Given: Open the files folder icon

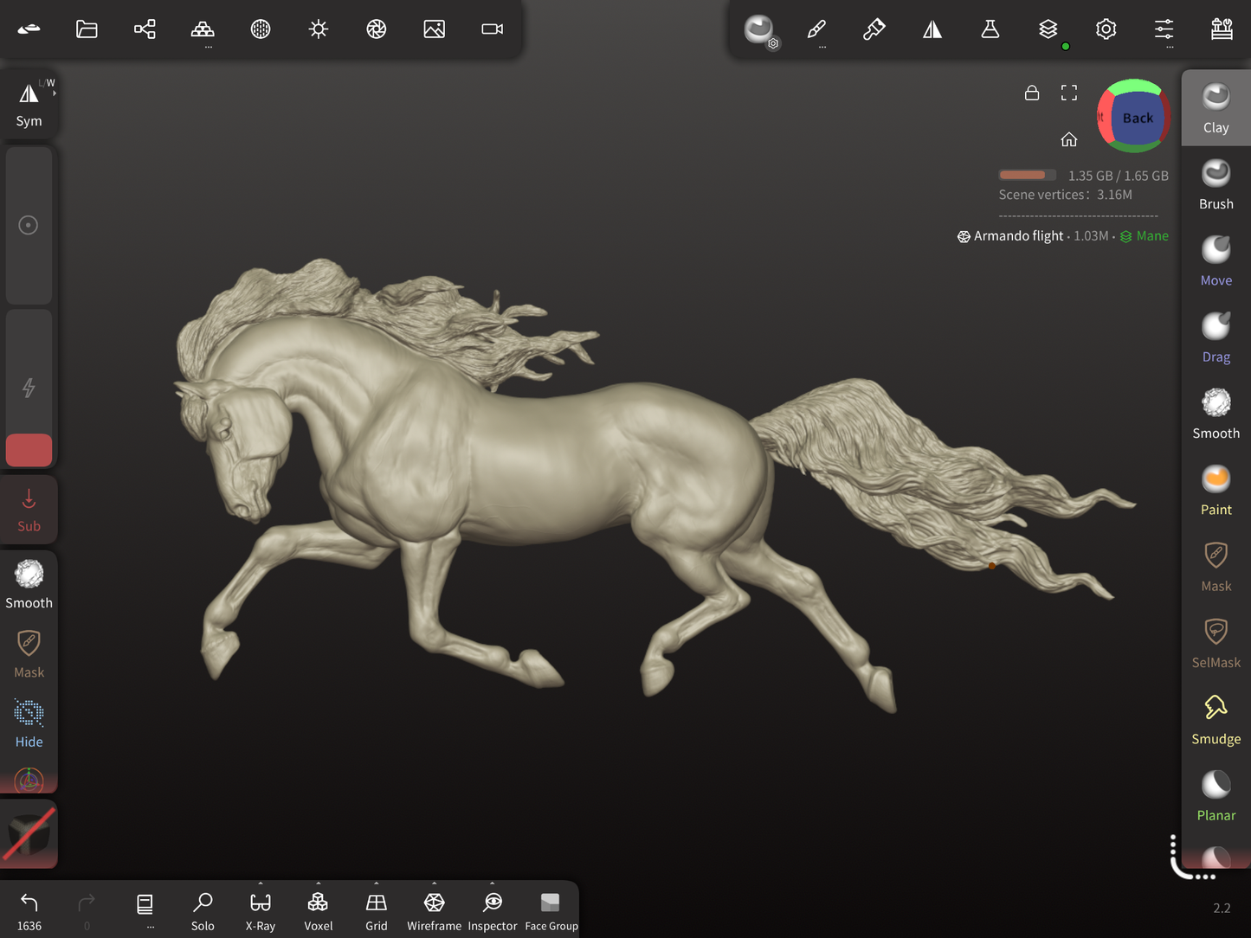Looking at the screenshot, I should pyautogui.click(x=87, y=29).
